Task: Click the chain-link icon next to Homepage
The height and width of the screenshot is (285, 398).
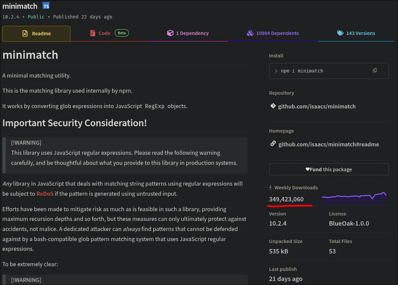Action: point(273,143)
